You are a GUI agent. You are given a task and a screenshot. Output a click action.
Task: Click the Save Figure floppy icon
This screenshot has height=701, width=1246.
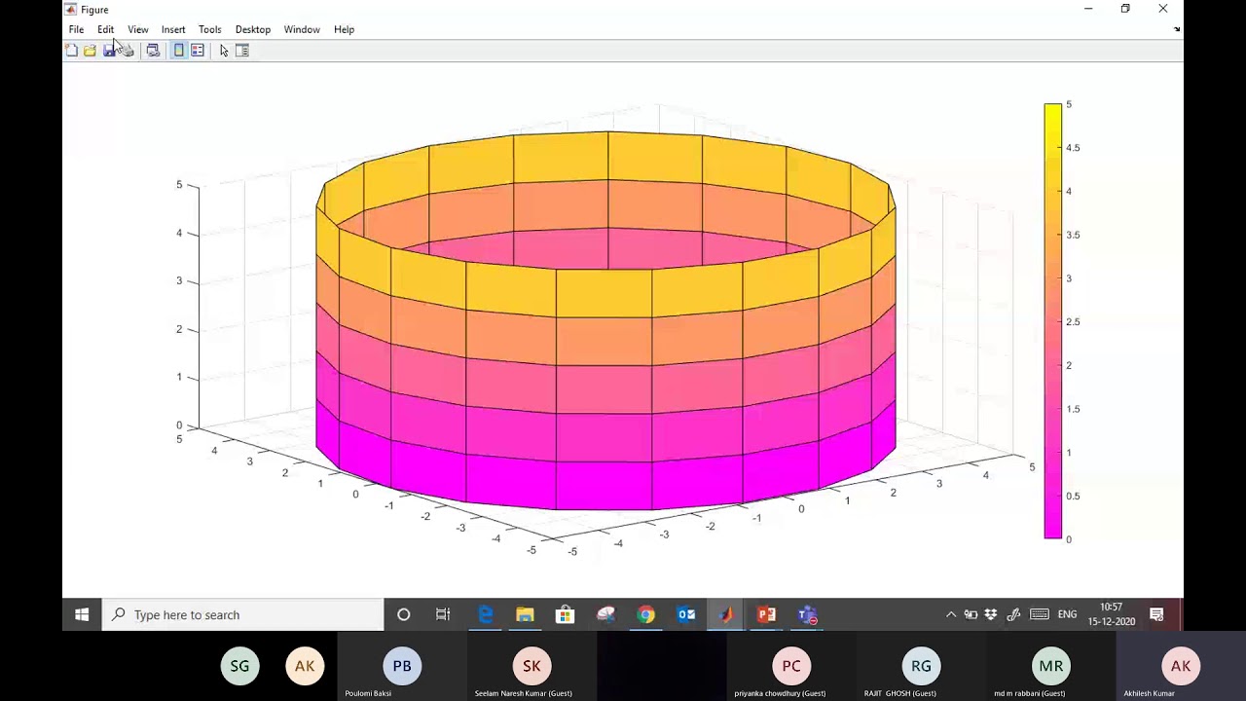[x=109, y=51]
